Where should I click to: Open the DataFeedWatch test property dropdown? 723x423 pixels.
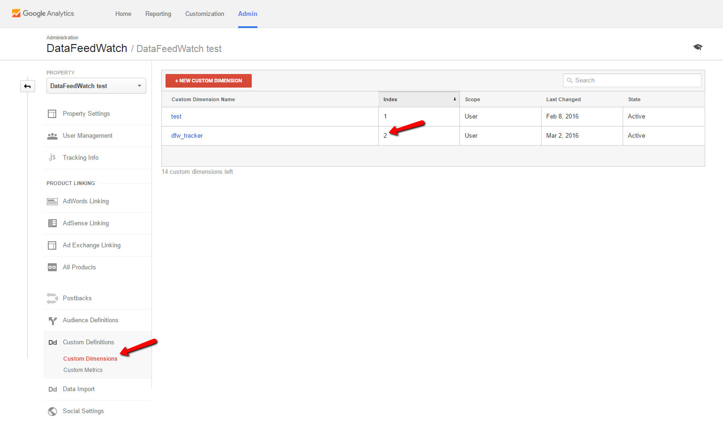(96, 86)
